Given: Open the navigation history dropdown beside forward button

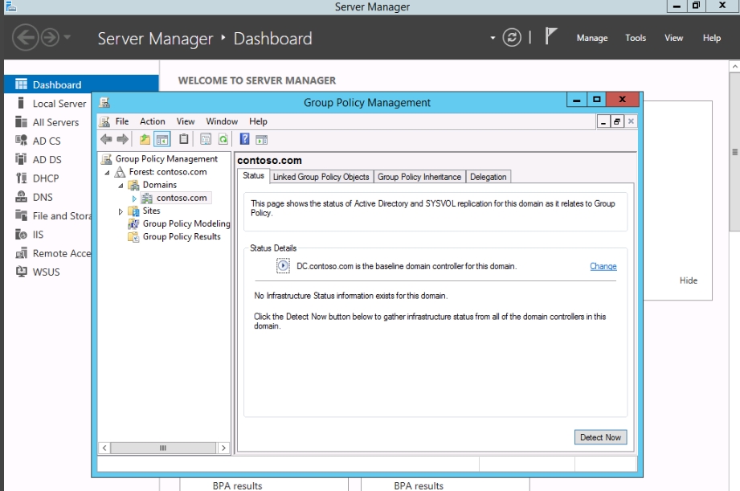Looking at the screenshot, I should [67, 37].
